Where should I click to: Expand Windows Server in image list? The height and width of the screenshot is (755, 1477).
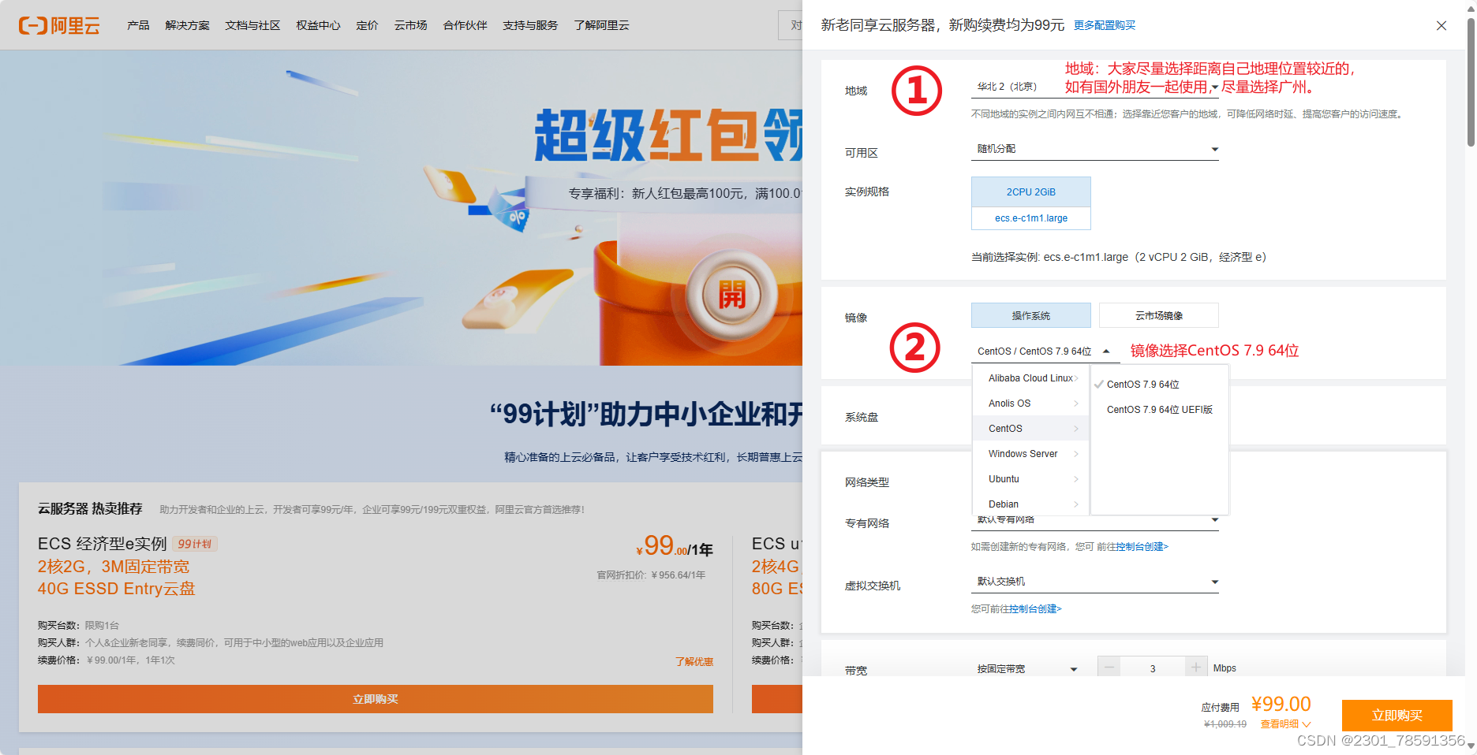[x=1030, y=454]
